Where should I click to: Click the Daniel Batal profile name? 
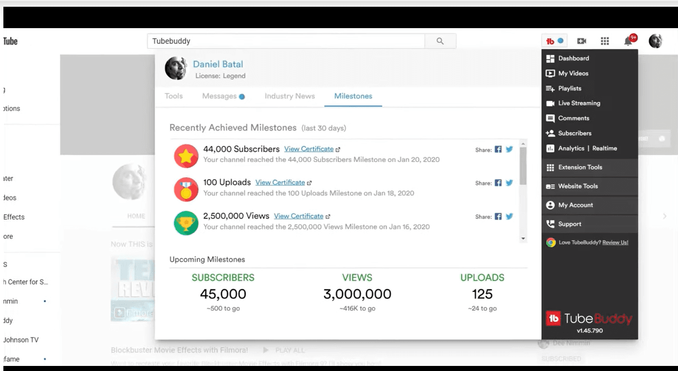click(x=218, y=64)
